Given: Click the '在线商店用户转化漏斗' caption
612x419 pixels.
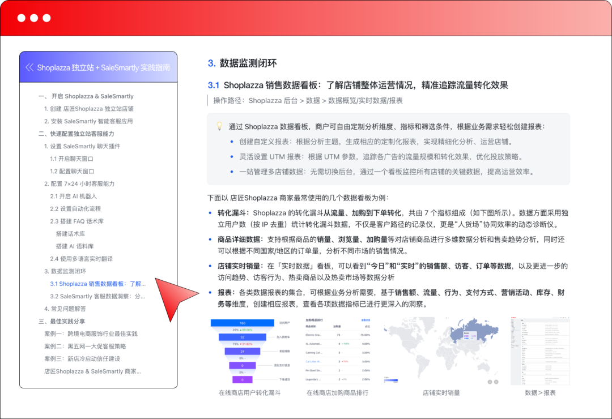Looking at the screenshot, I should [x=250, y=392].
